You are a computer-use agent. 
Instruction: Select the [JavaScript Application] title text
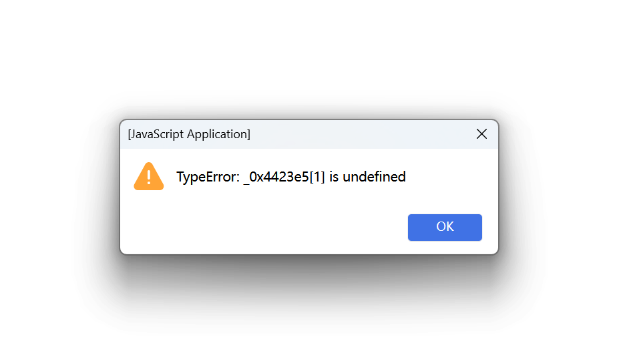(189, 134)
